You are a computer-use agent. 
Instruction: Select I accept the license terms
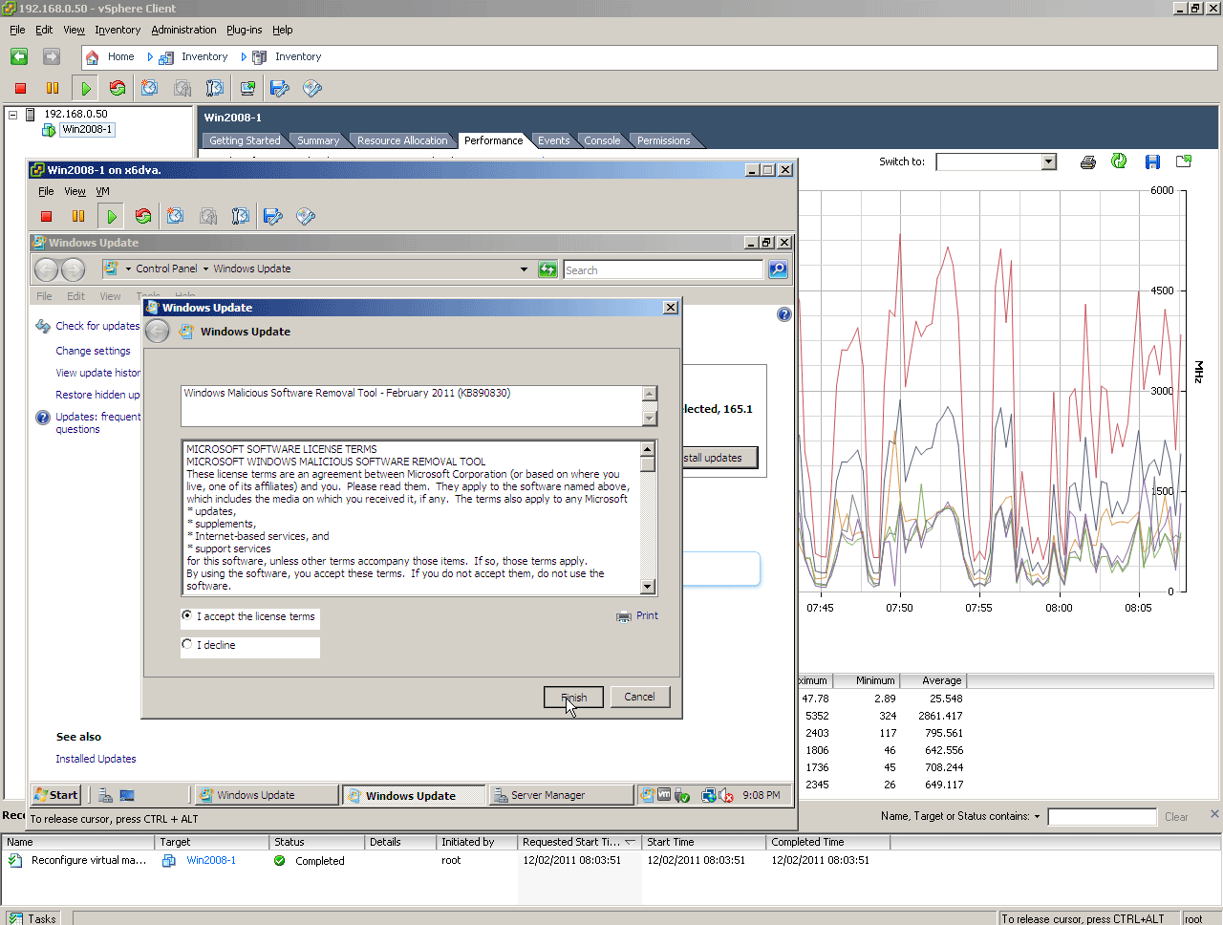tap(187, 615)
